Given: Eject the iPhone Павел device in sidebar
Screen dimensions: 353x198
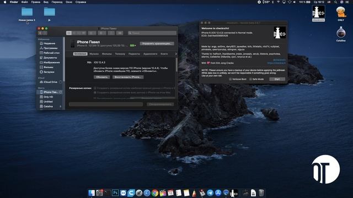Looking at the screenshot, I should [60, 92].
